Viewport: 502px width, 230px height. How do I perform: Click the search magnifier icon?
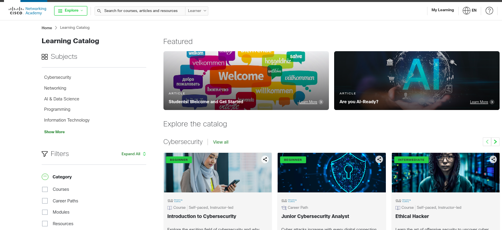[99, 11]
